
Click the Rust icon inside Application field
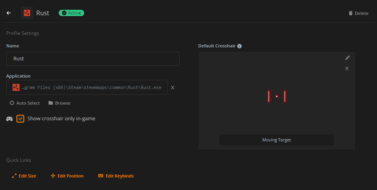point(16,87)
